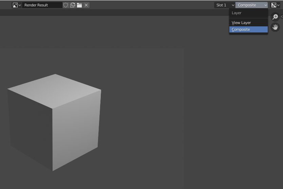Click the zoom magnifier gizmo
283x189 pixels.
coord(275,17)
